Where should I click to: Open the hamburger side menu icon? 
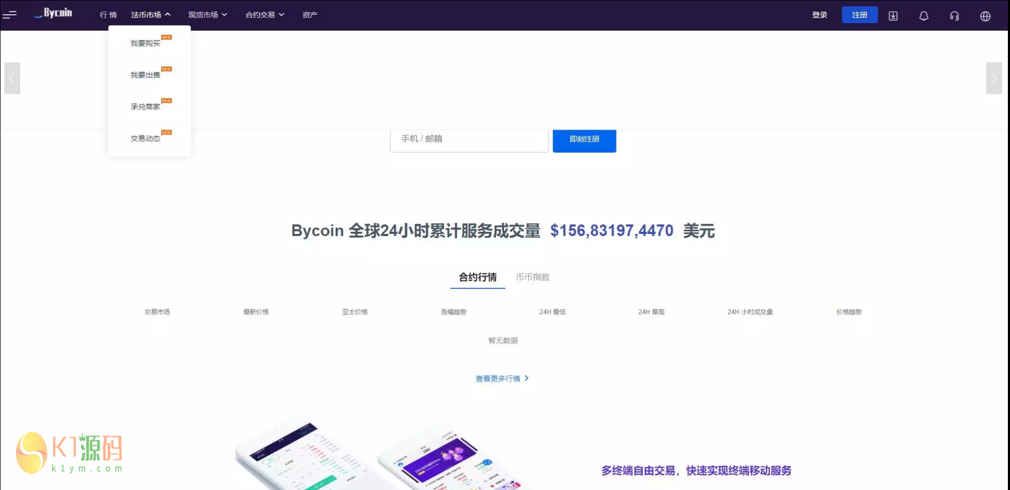[10, 15]
